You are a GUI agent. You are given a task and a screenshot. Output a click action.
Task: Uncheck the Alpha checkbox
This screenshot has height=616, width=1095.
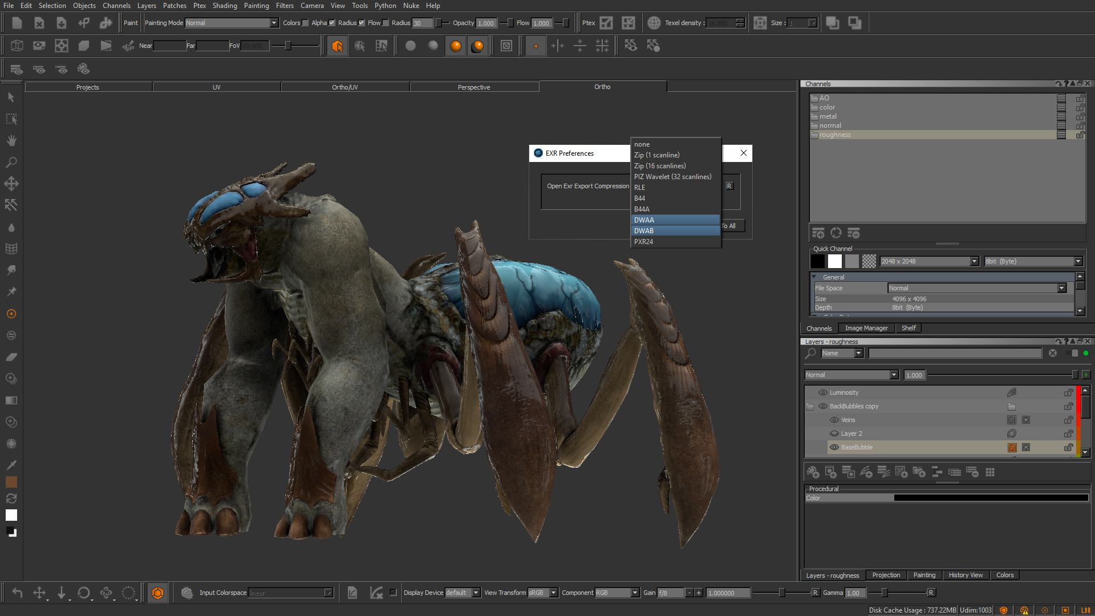click(x=332, y=23)
